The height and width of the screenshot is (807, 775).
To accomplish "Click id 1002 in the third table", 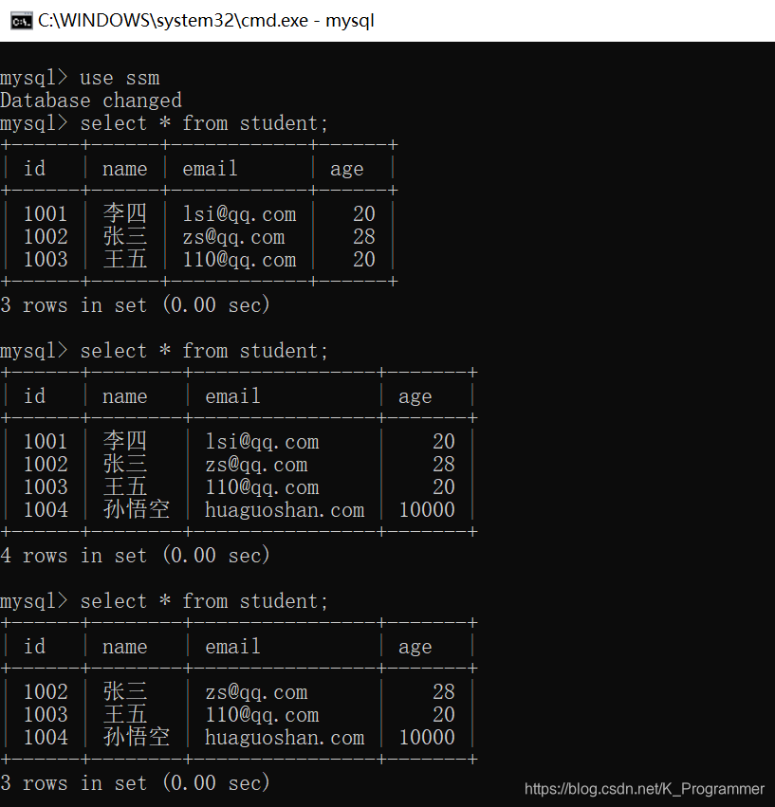I will tap(46, 692).
